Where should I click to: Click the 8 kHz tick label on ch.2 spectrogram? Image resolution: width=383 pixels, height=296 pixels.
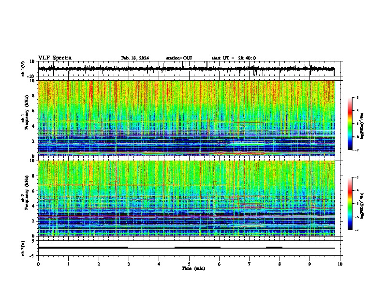point(33,176)
